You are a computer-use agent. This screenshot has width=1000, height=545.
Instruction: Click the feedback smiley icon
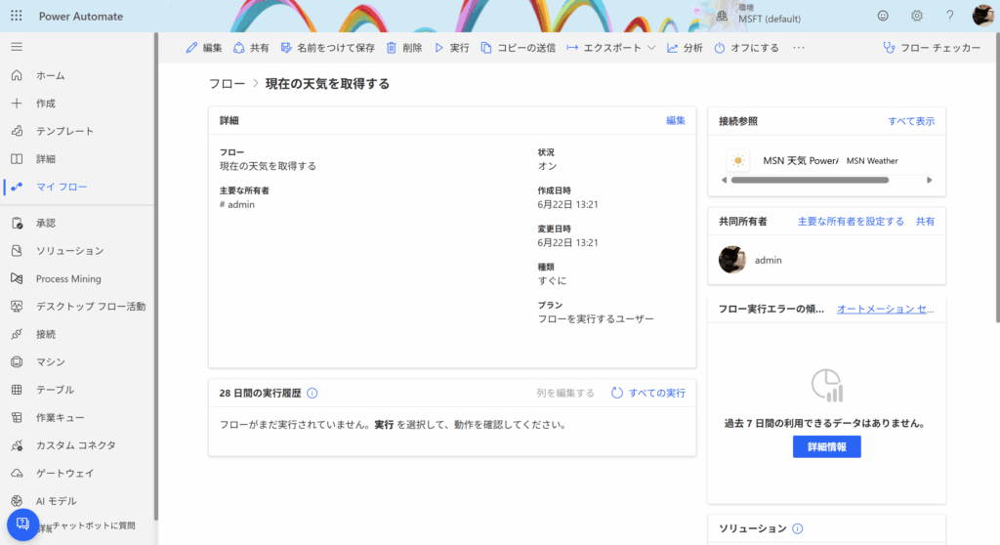point(883,16)
